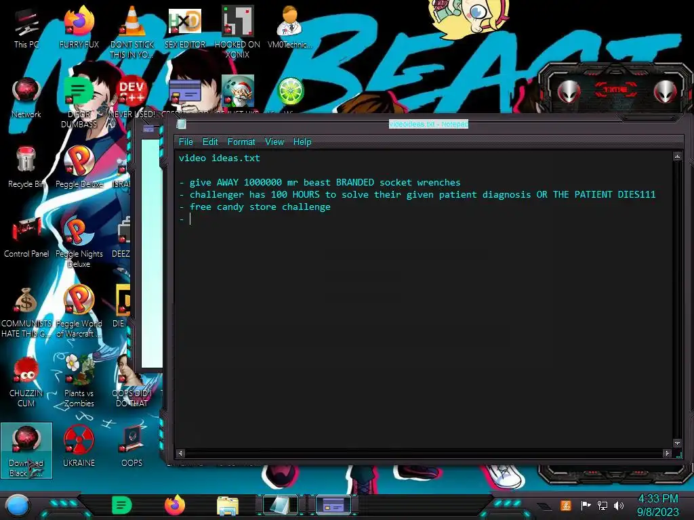Open the OOPS headset computer shortcut
Screen dimensions: 694x520
click(x=132, y=446)
